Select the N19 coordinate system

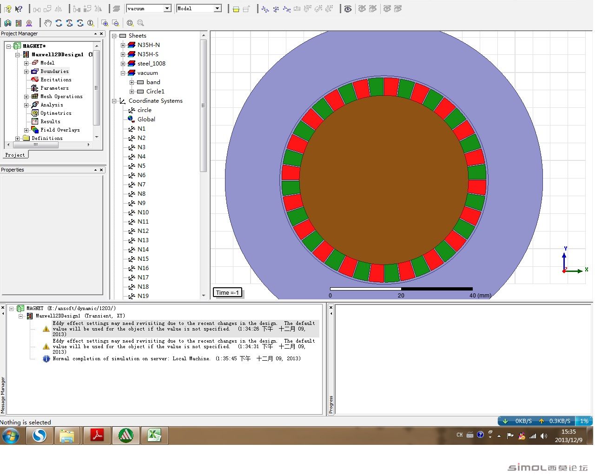click(x=143, y=296)
